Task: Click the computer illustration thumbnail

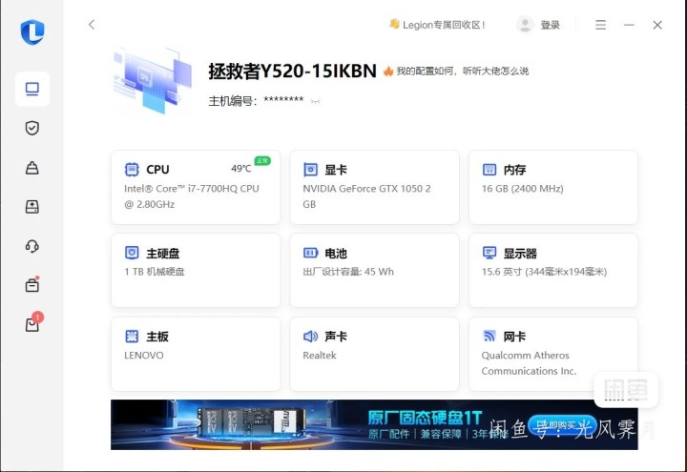Action: tap(153, 80)
